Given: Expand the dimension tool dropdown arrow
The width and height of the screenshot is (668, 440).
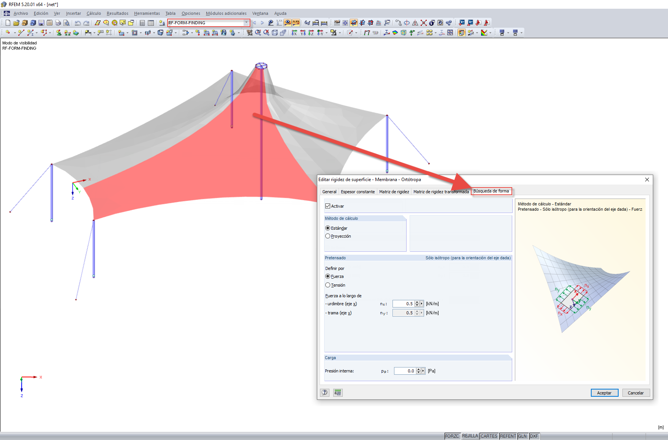Looking at the screenshot, I should click(x=94, y=33).
